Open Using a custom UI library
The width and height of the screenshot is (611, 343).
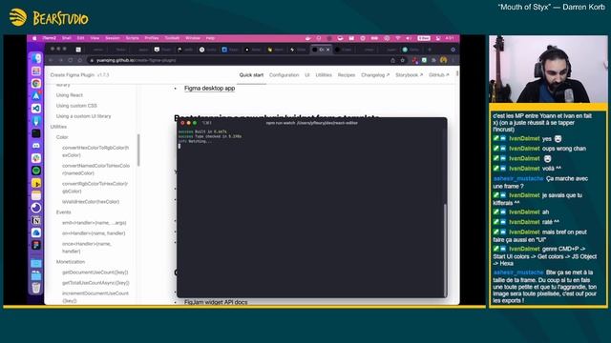point(83,116)
